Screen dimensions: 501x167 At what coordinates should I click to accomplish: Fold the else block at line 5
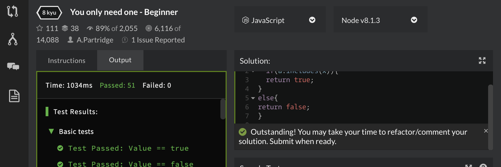coord(253,98)
